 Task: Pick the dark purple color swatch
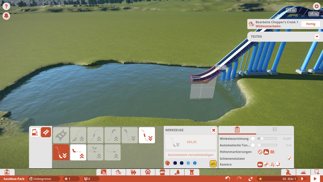(175, 163)
